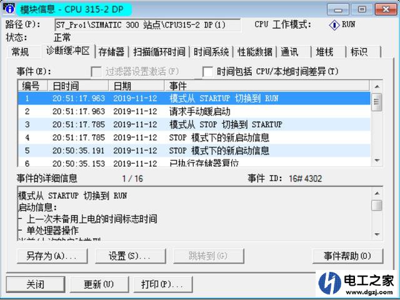This screenshot has height=300, width=400.
Task: Switch to the 时间系统 tab
Action: [211, 52]
